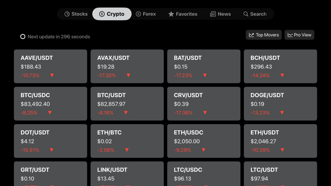Click the BTC/USDC pair name

point(35,95)
